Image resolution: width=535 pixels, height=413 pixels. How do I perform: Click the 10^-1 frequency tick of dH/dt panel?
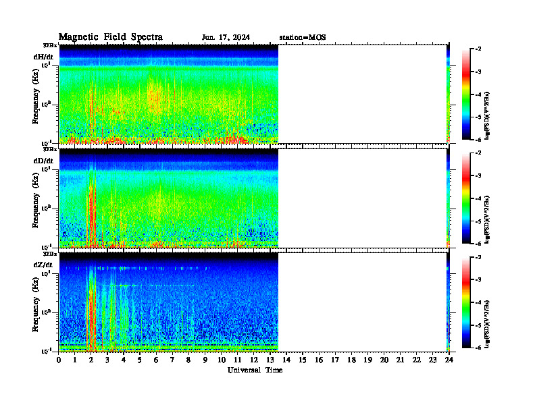click(46, 142)
